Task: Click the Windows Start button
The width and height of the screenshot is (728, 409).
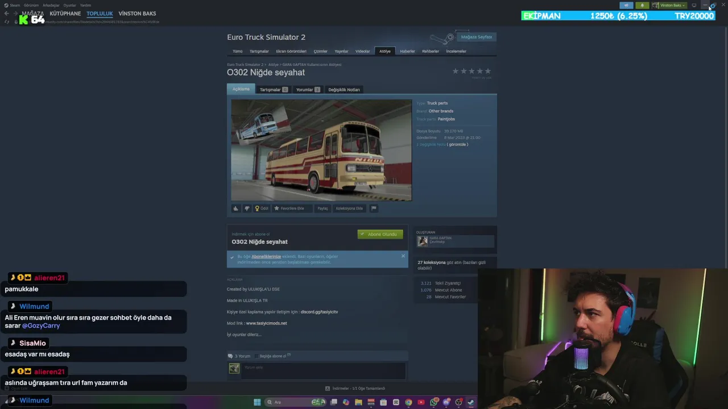Action: (x=257, y=402)
